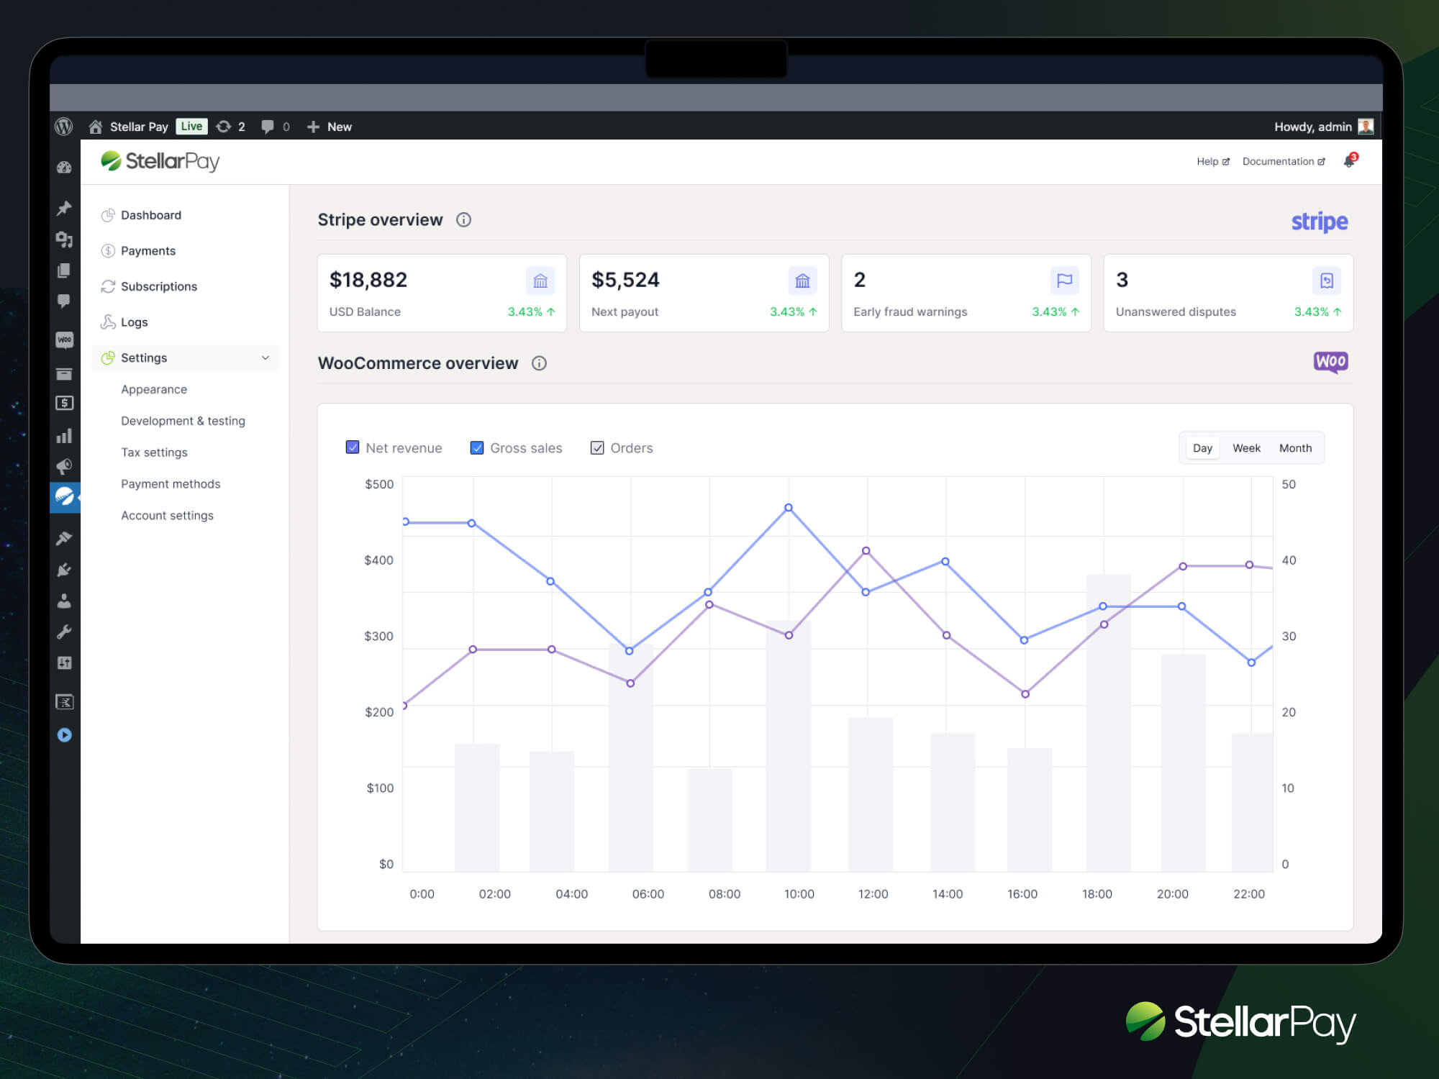This screenshot has height=1079, width=1439.
Task: Click the Live status badge
Action: (x=191, y=127)
